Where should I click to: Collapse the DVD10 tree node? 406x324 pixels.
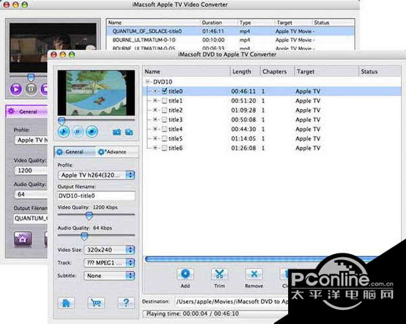(148, 82)
